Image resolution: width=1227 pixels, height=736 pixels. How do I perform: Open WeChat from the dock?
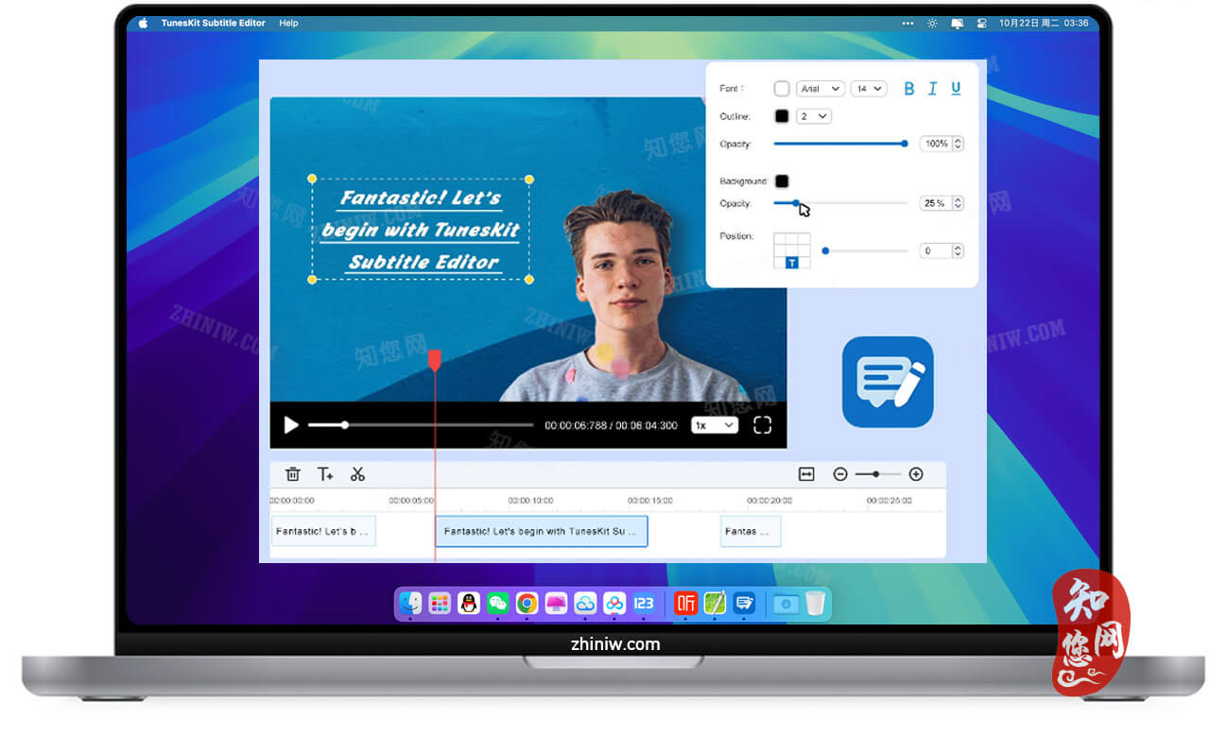498,604
